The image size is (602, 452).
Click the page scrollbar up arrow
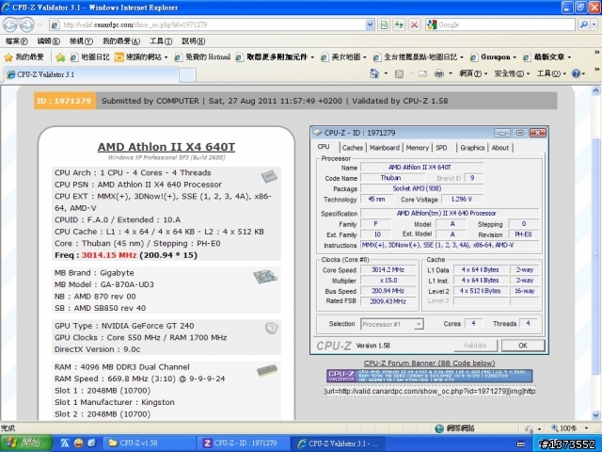coord(595,91)
